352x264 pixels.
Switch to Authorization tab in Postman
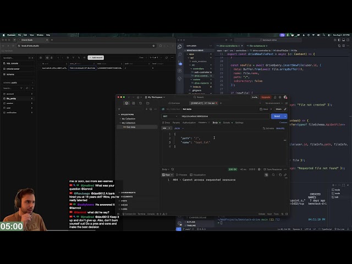click(x=189, y=123)
